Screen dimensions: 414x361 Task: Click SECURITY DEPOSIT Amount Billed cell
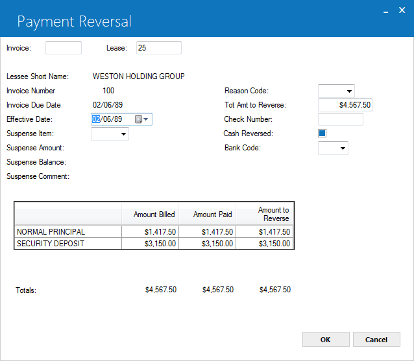(151, 244)
